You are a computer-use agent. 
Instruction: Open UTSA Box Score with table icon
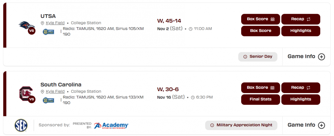(x=261, y=19)
